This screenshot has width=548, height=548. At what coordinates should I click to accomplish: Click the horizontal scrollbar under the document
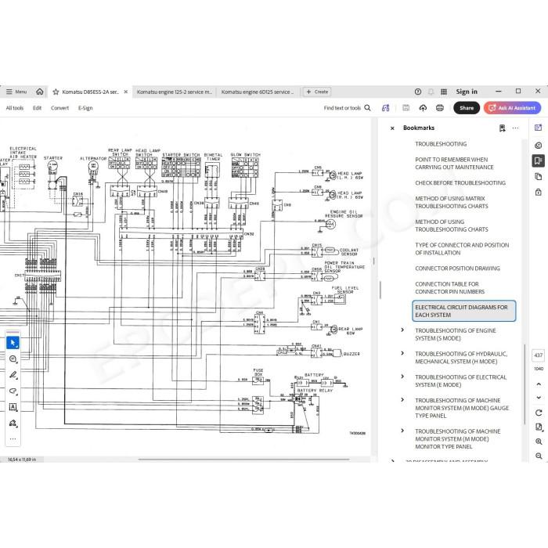click(244, 460)
